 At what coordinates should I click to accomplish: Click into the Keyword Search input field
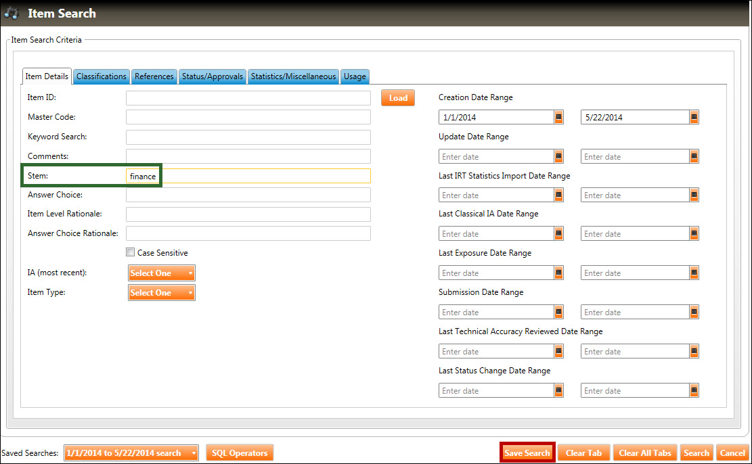pos(248,137)
